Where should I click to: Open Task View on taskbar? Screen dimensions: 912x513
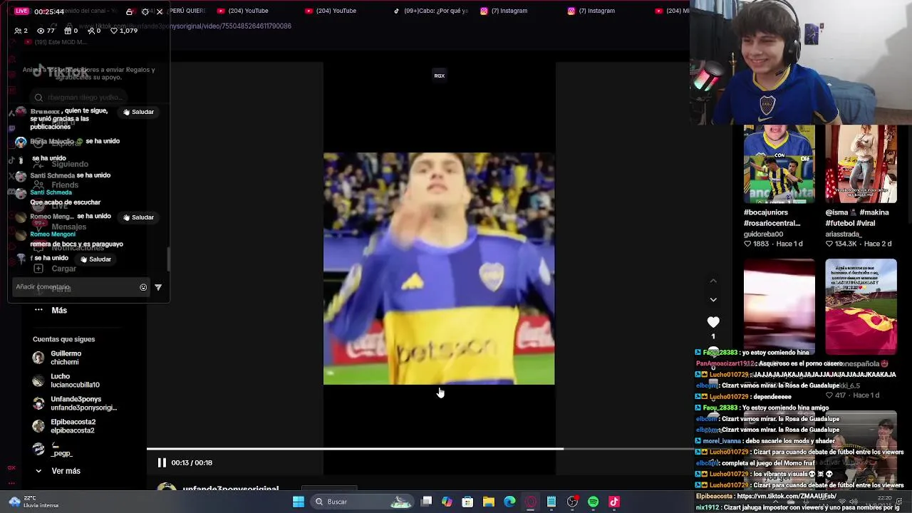click(x=426, y=502)
